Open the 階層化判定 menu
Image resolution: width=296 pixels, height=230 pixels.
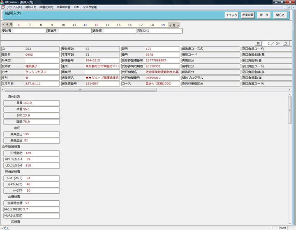pos(46,7)
